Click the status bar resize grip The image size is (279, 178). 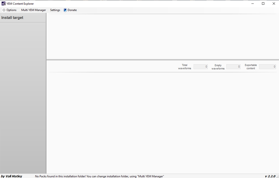pos(277,176)
